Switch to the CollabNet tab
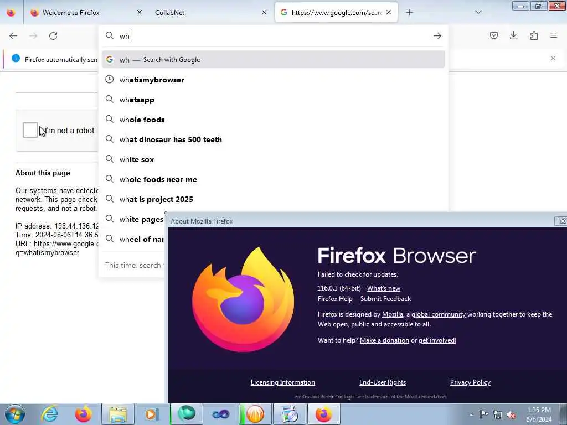 coord(210,13)
